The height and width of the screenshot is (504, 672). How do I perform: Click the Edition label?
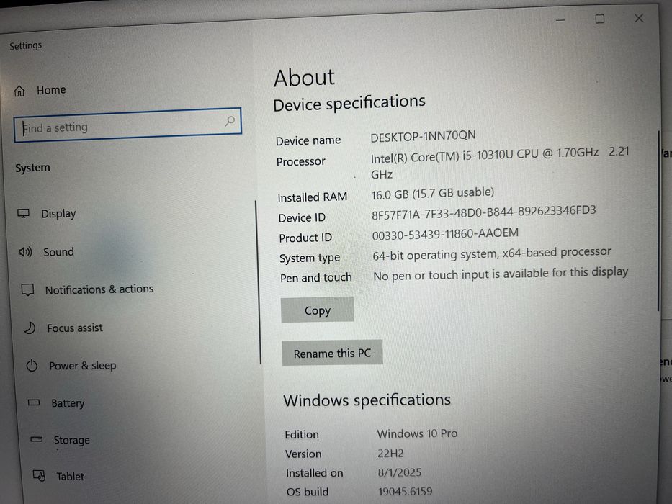click(302, 434)
